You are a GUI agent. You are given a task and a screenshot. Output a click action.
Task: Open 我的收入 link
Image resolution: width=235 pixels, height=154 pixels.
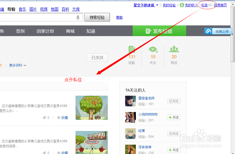click(x=191, y=5)
